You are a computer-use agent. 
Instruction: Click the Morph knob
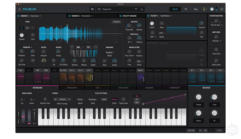coord(84,61)
